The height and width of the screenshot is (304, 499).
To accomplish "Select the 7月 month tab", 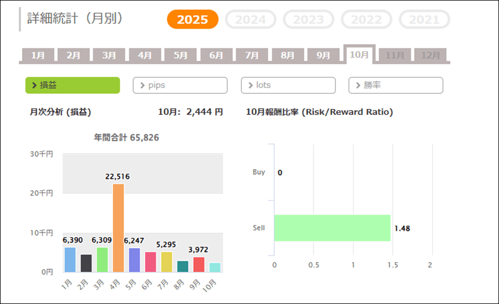I will (252, 55).
